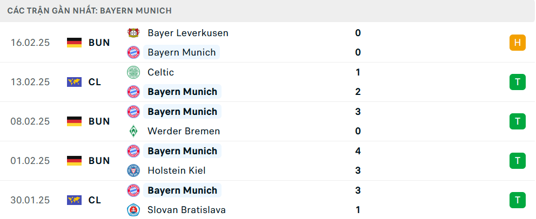
Task: Click the Bayer Leverkusen club crest
Action: coord(133,33)
